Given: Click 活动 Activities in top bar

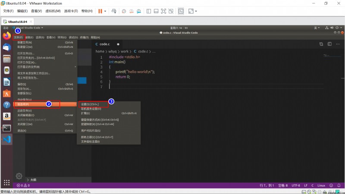Looking at the screenshot, I should 6,28.
